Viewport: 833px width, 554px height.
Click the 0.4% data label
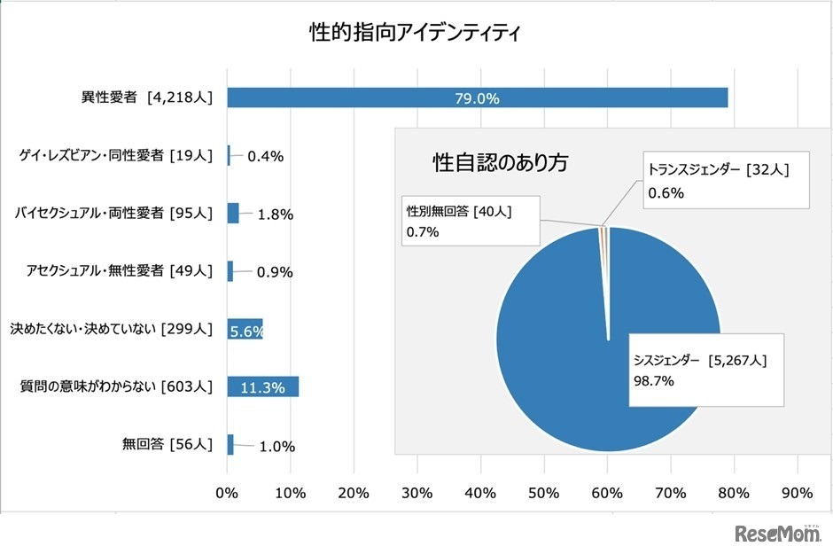265,157
